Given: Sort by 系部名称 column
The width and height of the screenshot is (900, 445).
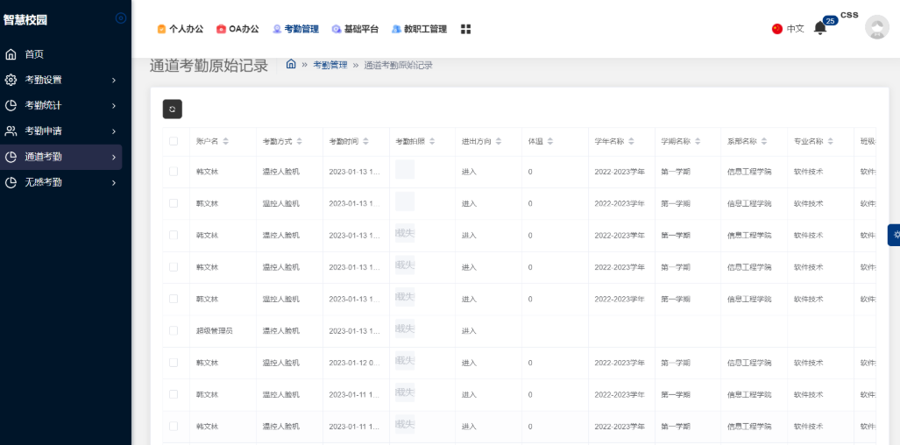Looking at the screenshot, I should (764, 142).
